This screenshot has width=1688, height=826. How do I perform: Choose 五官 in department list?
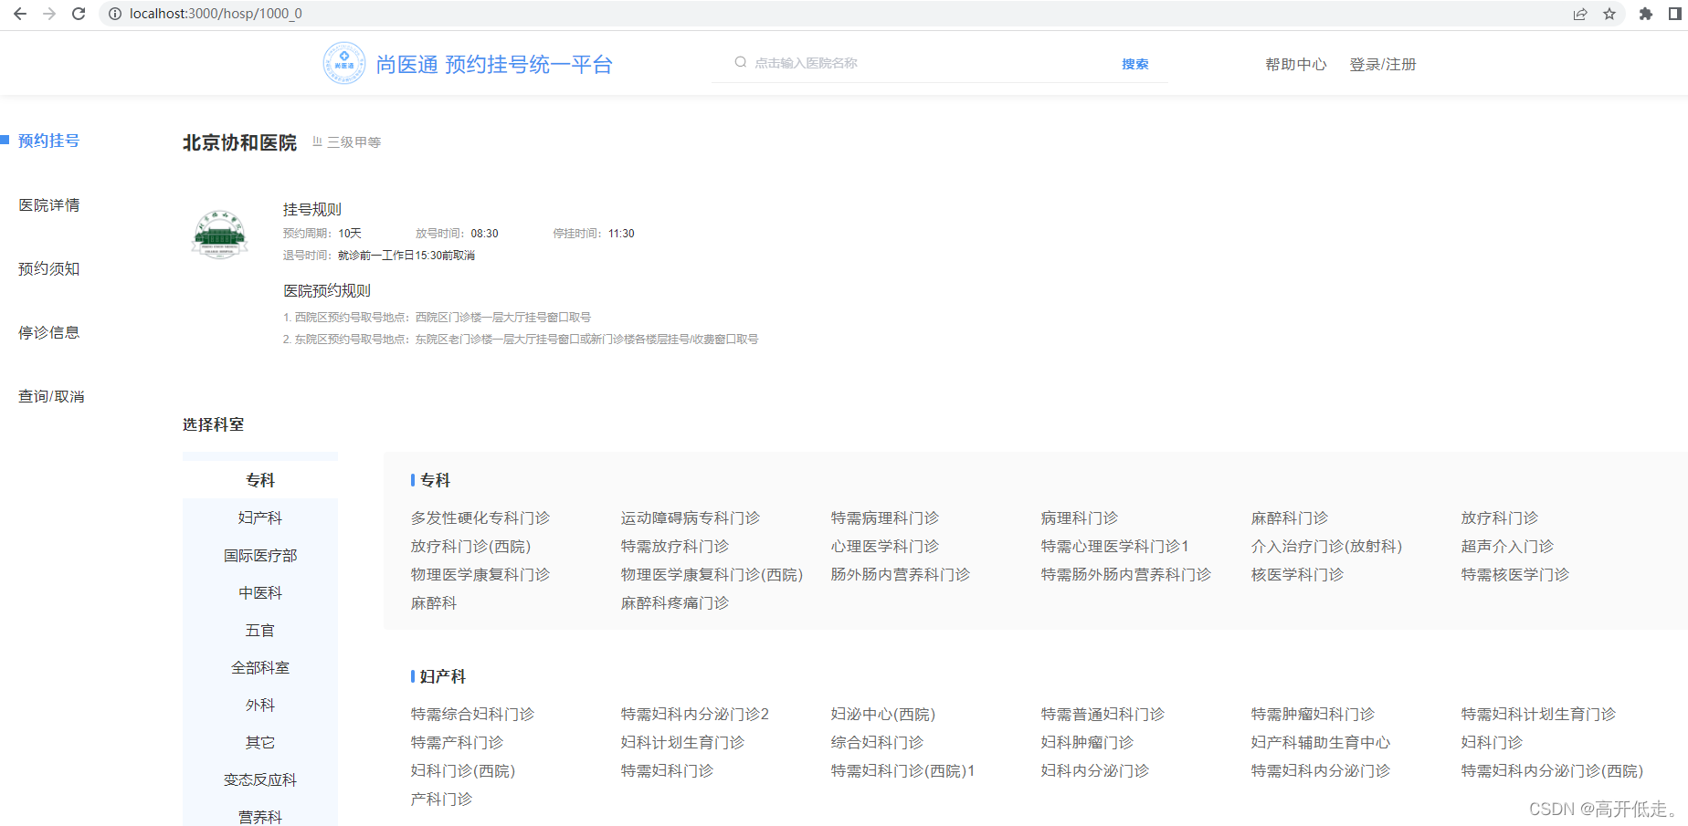coord(260,630)
